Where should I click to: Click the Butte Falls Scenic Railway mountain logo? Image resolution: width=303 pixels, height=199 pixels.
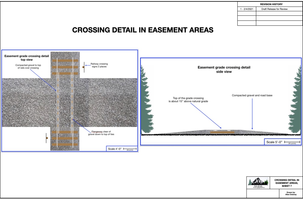pyautogui.click(x=259, y=183)
